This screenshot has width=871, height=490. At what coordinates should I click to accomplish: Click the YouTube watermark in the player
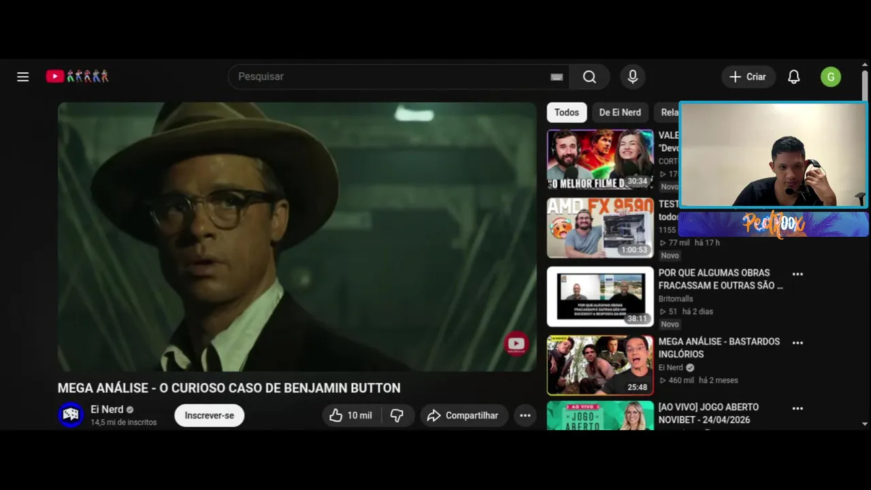(x=516, y=344)
